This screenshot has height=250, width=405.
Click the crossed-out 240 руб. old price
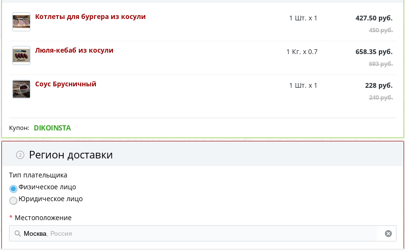381,97
